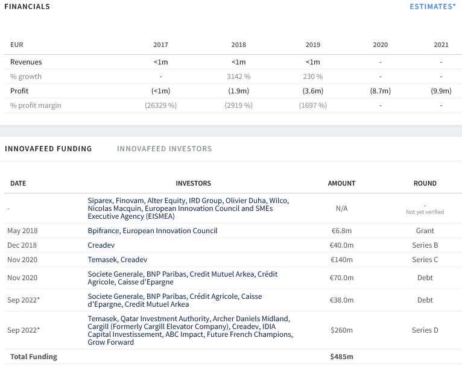Screen dimensions: 462x370
Task: Open Bpifrance link in Grant row
Action: tap(103, 231)
